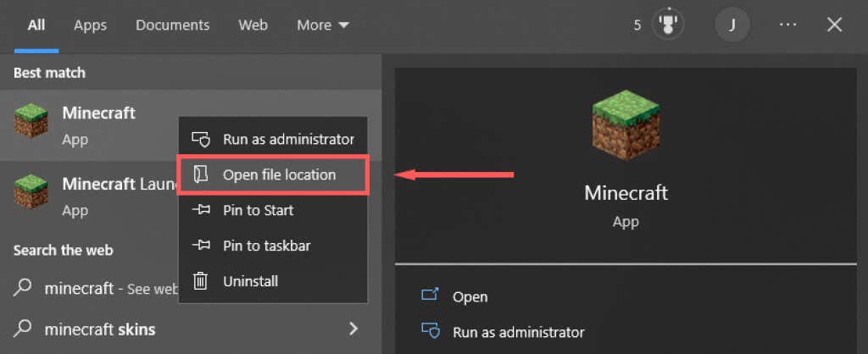The image size is (868, 354).
Task: Choose Open file location in context menu
Action: coord(273,174)
